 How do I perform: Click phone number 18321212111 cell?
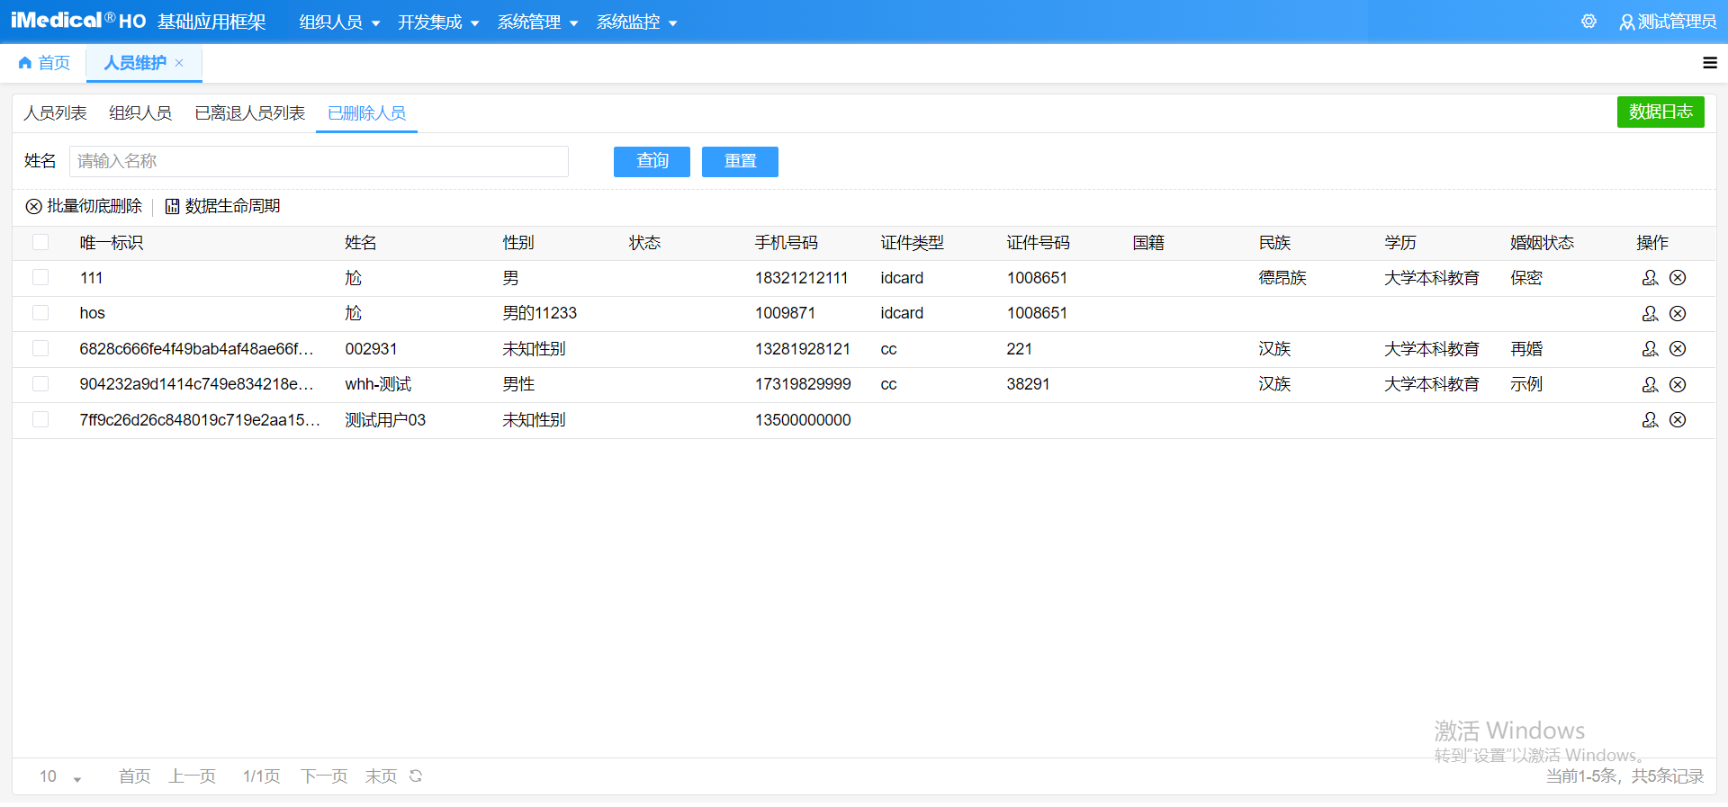[801, 278]
